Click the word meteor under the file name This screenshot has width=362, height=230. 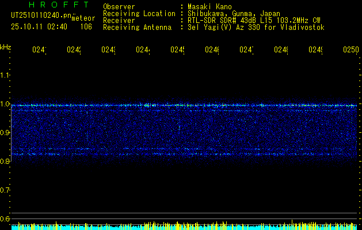point(83,18)
